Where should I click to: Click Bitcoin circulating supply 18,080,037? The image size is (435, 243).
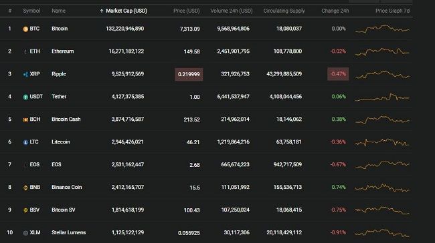click(289, 29)
